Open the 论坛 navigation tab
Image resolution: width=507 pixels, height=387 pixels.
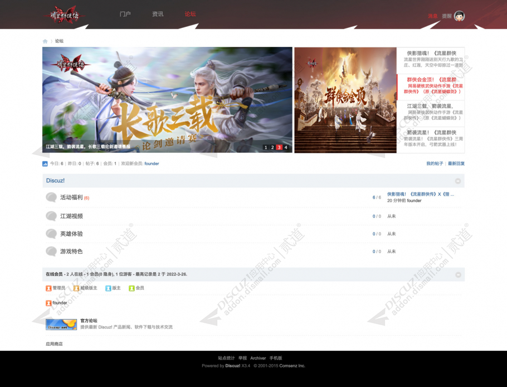[x=190, y=14]
